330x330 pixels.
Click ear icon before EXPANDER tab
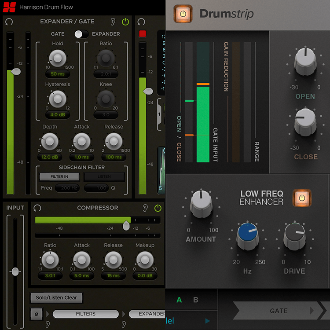click(x=124, y=324)
